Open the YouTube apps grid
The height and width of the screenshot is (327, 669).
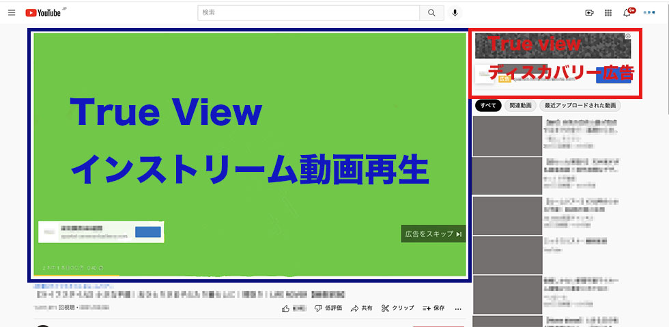(608, 13)
